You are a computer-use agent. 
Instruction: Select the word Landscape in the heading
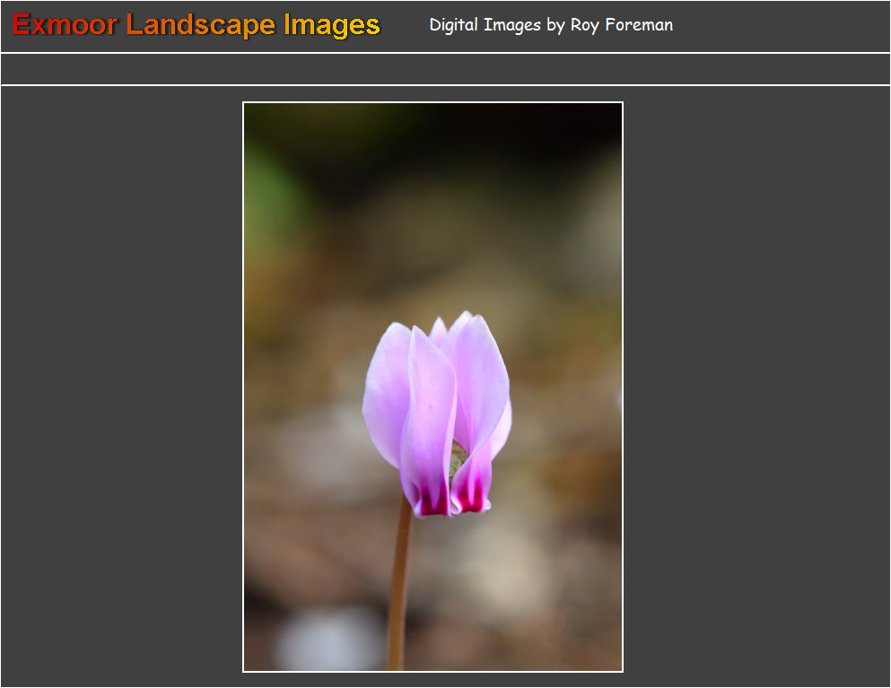pyautogui.click(x=201, y=25)
